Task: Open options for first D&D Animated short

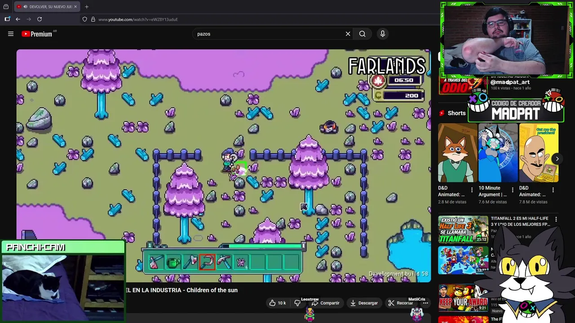Action: pyautogui.click(x=472, y=190)
